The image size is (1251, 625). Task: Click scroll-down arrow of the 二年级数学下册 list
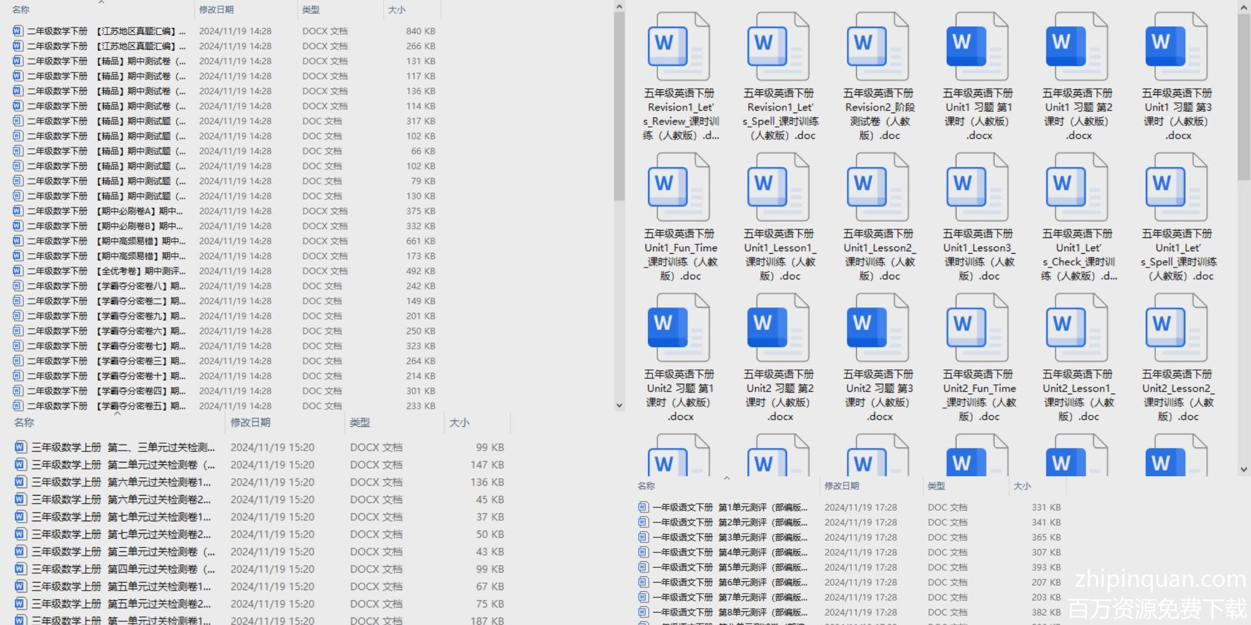point(619,405)
